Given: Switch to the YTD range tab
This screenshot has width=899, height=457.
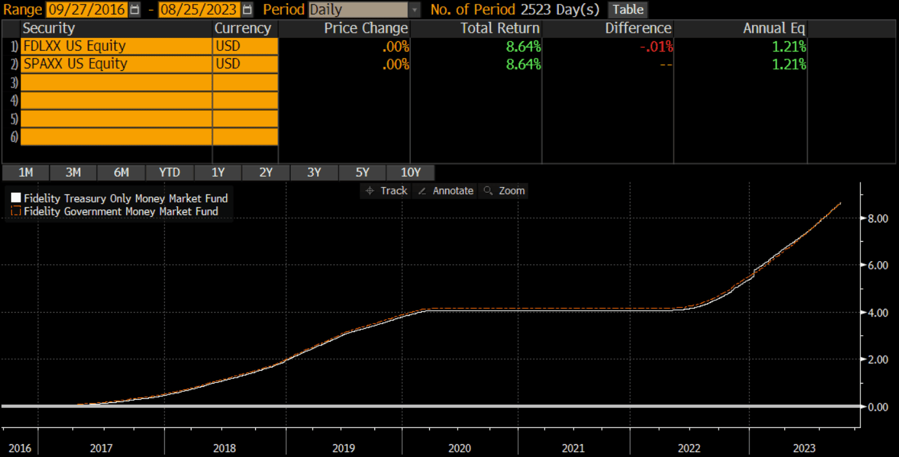Looking at the screenshot, I should (x=169, y=173).
